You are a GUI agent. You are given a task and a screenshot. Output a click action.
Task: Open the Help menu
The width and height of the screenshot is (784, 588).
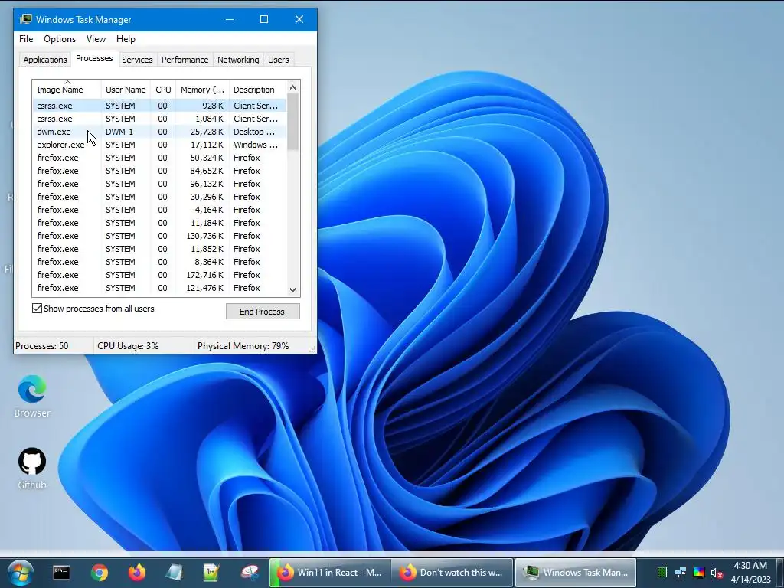point(126,39)
